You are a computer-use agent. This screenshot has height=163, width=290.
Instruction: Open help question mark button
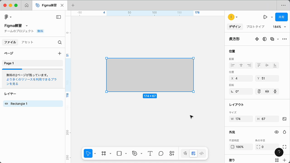pyautogui.click(x=279, y=152)
